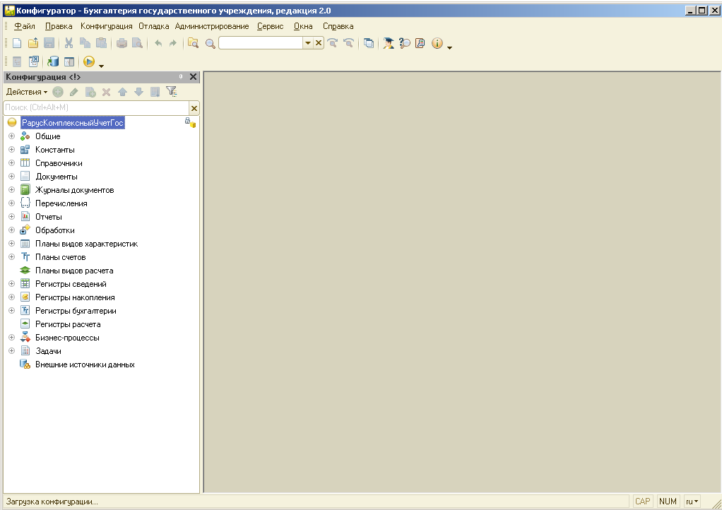The image size is (722, 510).
Task: Expand the Константы node
Action: pos(12,150)
